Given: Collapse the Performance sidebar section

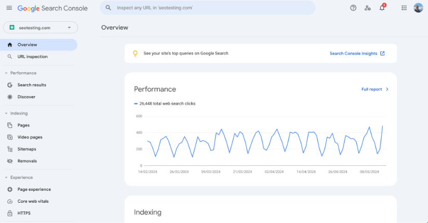Looking at the screenshot, I should click(6, 73).
